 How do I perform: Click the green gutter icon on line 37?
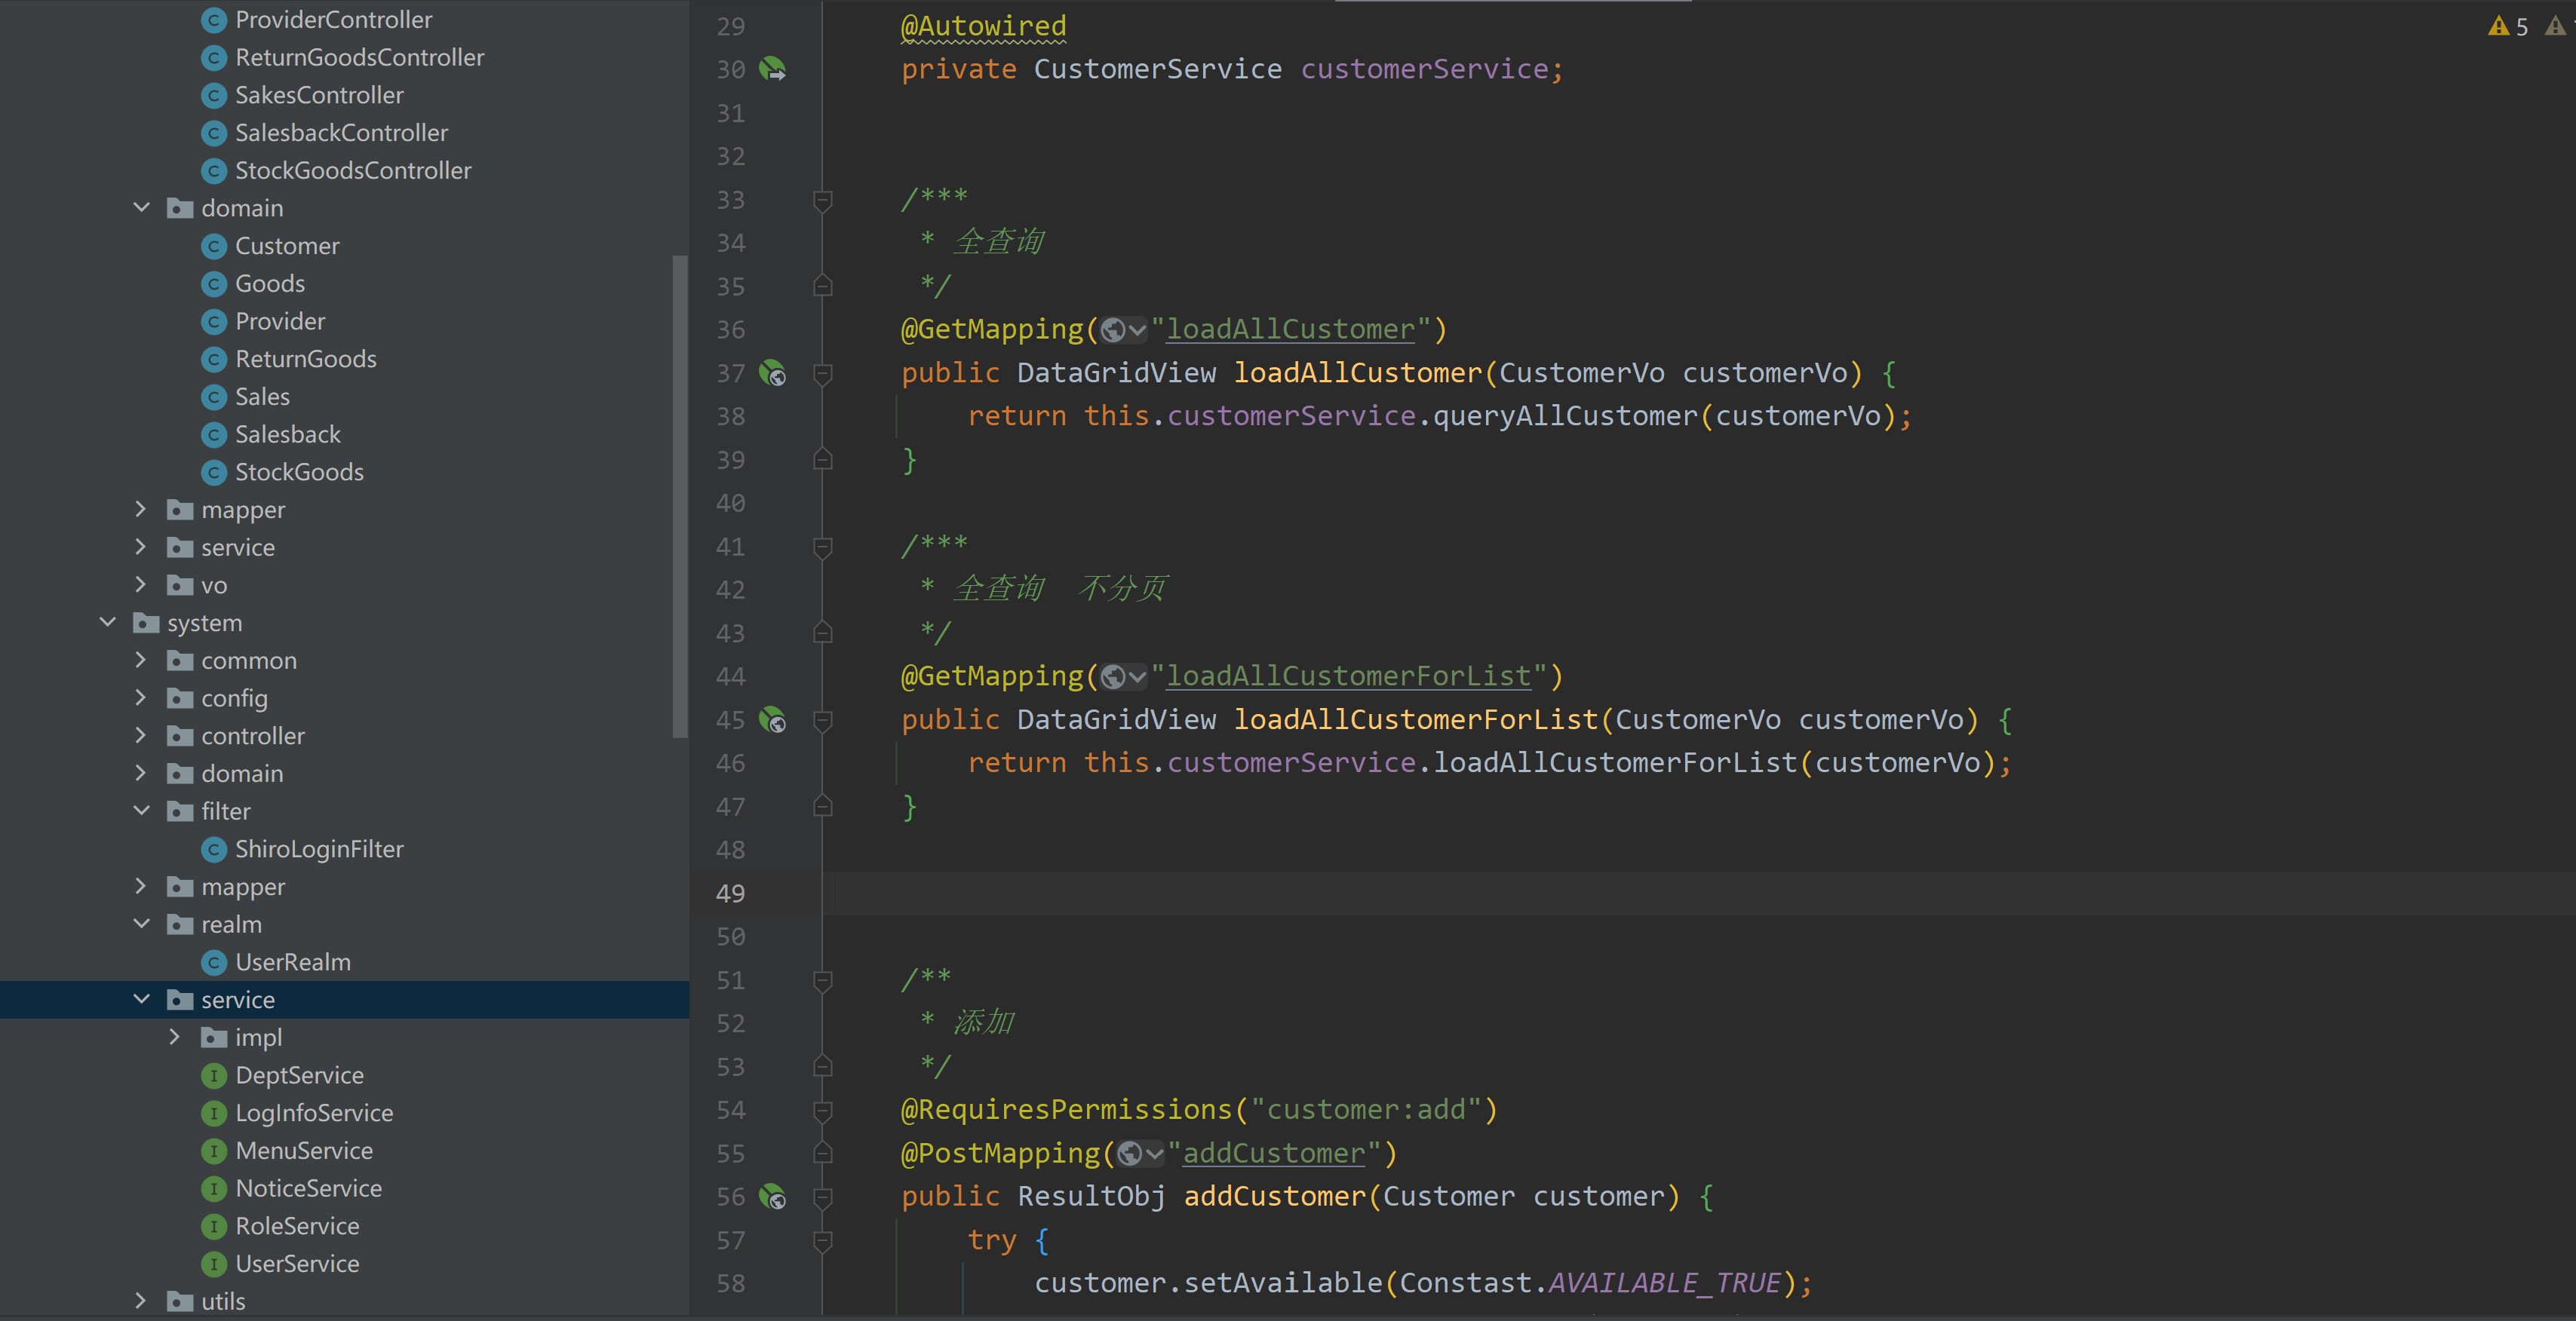772,372
